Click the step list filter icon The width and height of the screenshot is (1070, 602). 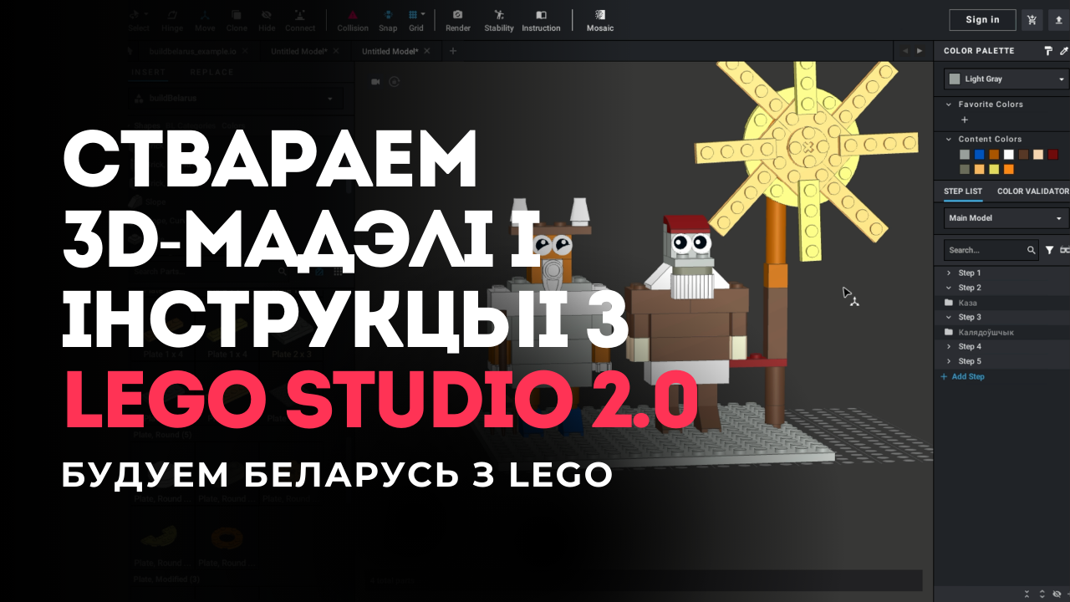click(x=1050, y=250)
